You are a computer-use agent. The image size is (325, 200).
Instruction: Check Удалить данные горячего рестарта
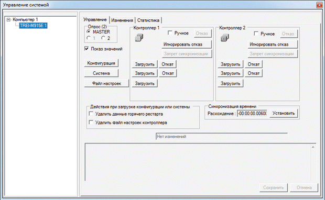point(91,114)
